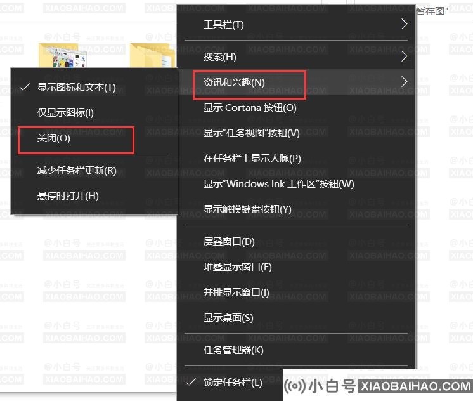Open 任务管理器(K)
Image resolution: width=473 pixels, height=401 pixels.
point(296,350)
